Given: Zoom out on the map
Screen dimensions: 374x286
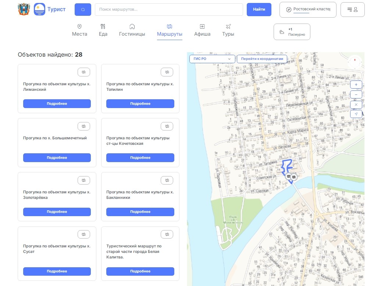Looking at the screenshot, I should pos(356,94).
